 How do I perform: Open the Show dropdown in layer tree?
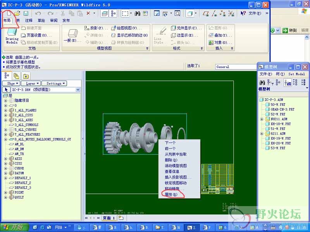pyautogui.click(x=11, y=84)
